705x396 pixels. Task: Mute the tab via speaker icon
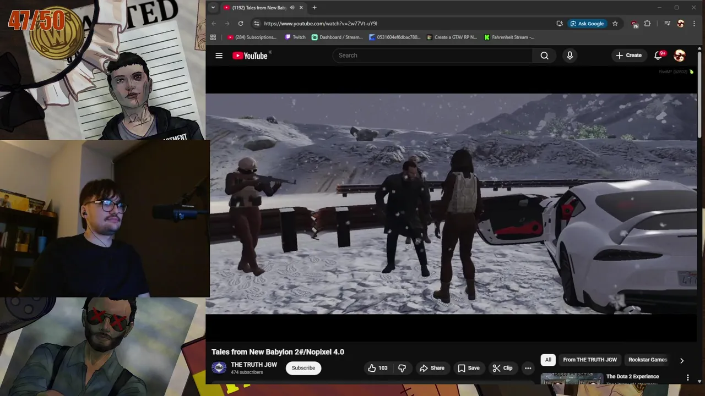tap(292, 8)
